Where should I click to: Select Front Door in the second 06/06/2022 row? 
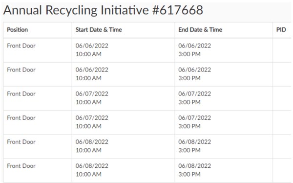click(x=21, y=70)
